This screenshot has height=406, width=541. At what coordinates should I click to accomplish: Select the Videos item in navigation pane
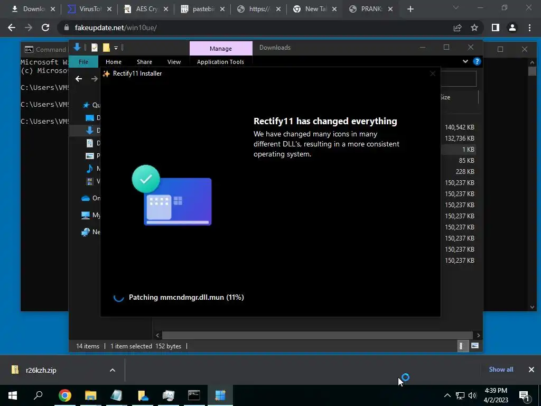pyautogui.click(x=92, y=181)
